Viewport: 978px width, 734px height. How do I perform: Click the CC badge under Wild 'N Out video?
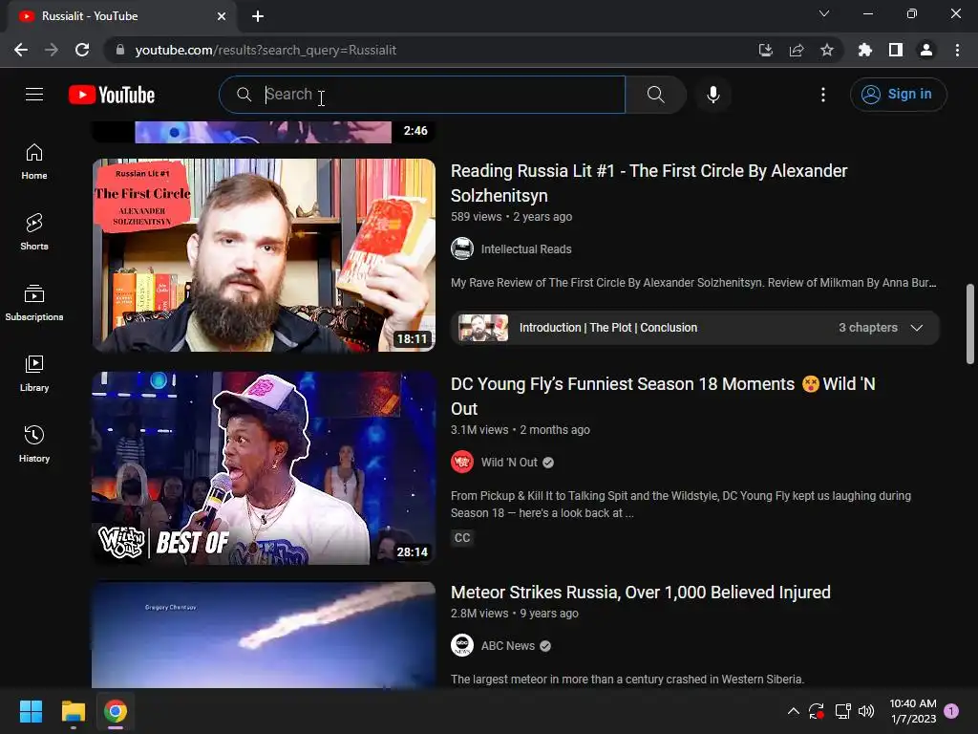[x=462, y=537]
